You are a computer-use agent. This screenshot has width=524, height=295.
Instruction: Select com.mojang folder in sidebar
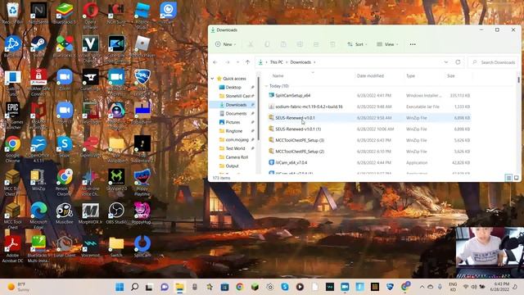(x=237, y=139)
